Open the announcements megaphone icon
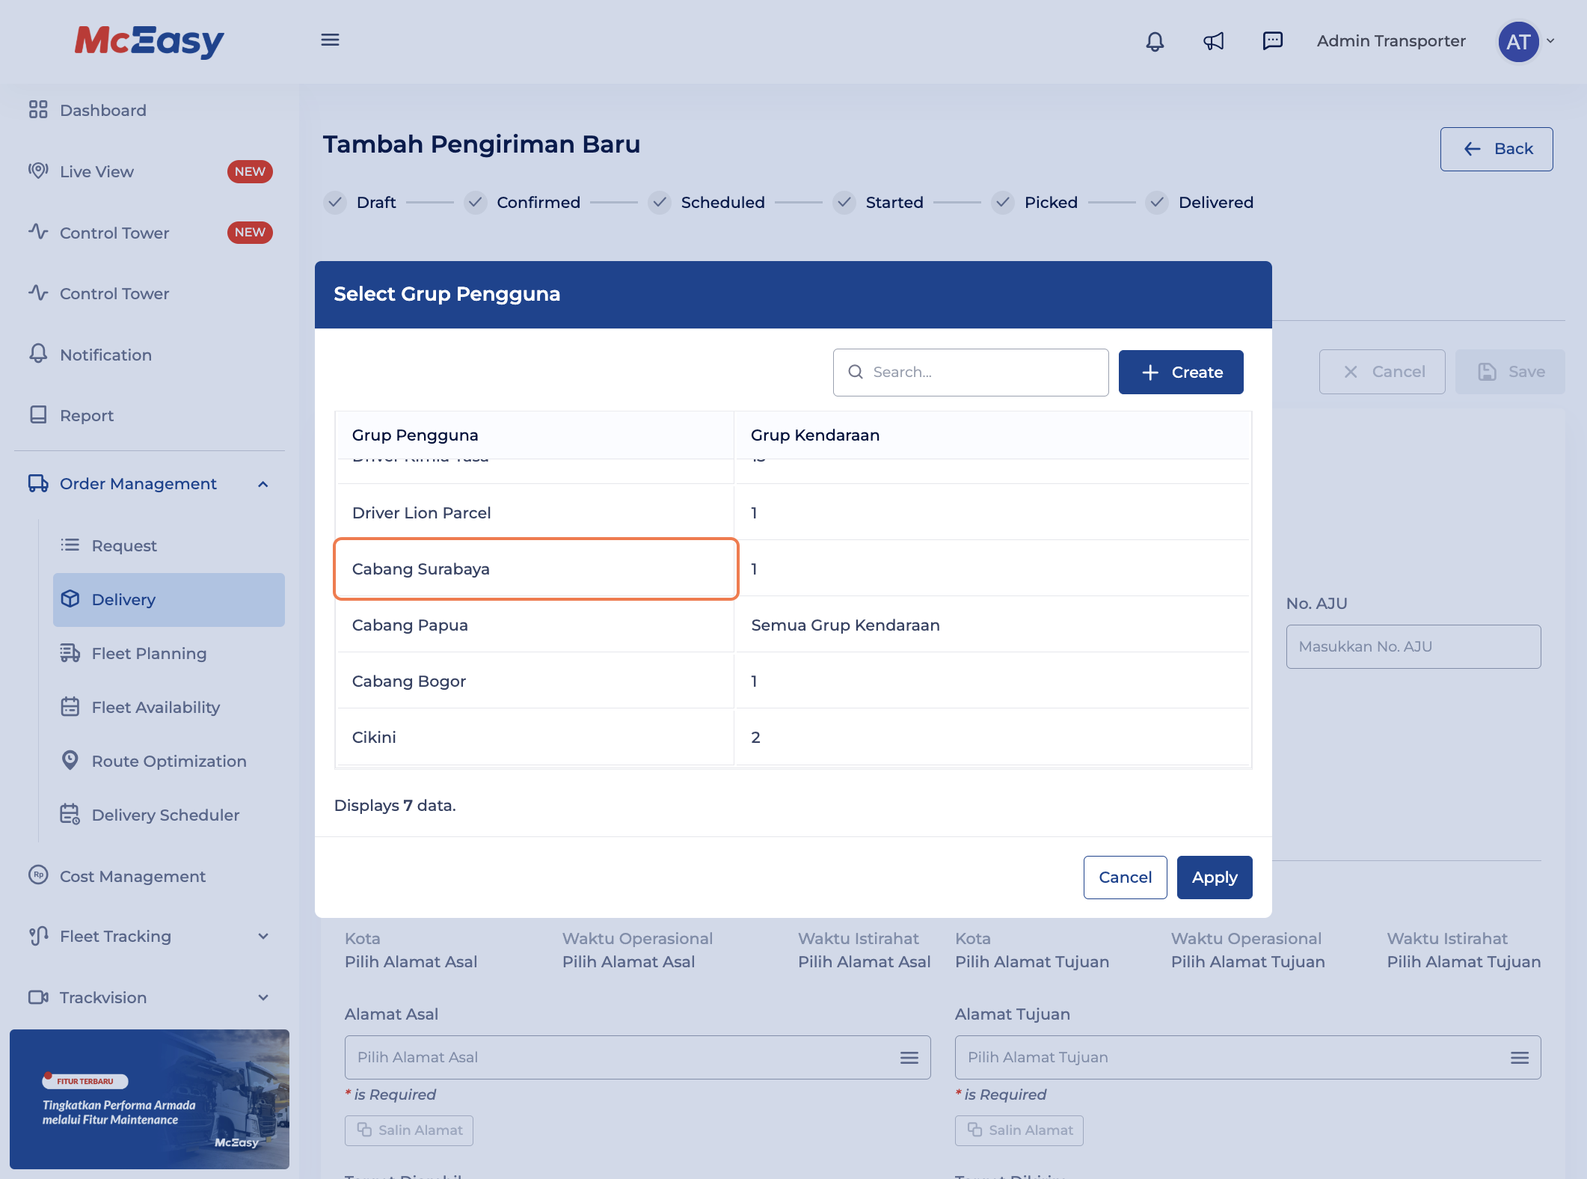Image resolution: width=1587 pixels, height=1179 pixels. (x=1214, y=41)
